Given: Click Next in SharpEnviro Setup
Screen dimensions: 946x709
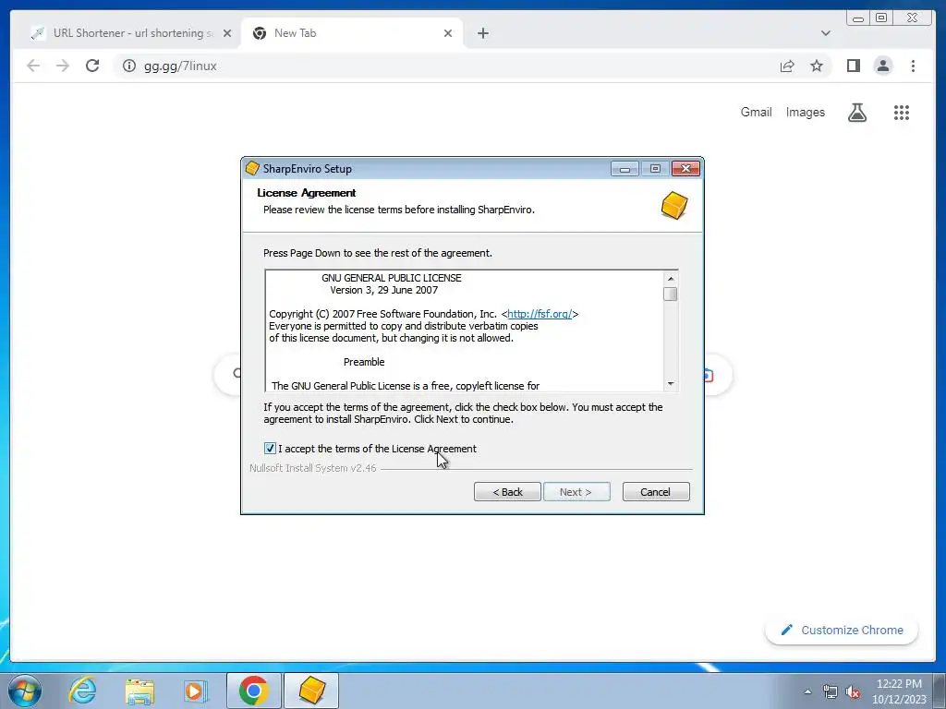Looking at the screenshot, I should click(576, 492).
